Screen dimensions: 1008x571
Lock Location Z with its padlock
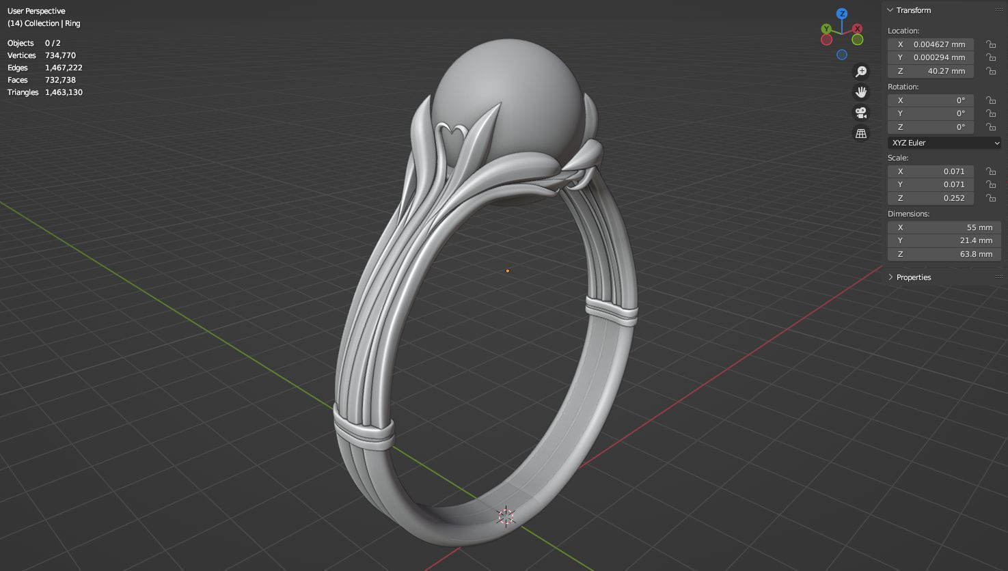(x=990, y=71)
